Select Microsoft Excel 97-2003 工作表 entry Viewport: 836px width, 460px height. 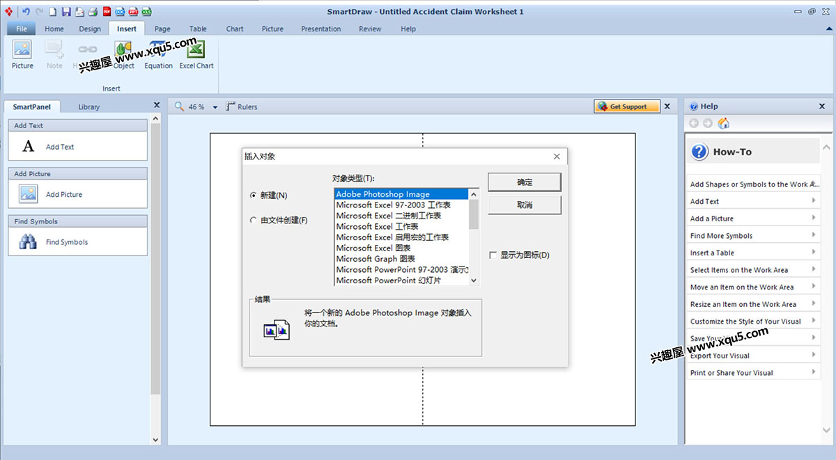click(x=401, y=205)
